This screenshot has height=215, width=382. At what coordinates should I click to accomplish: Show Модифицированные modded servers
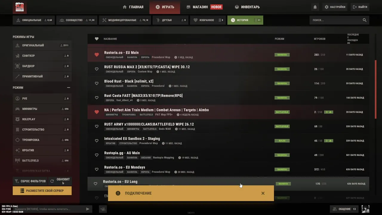[125, 20]
